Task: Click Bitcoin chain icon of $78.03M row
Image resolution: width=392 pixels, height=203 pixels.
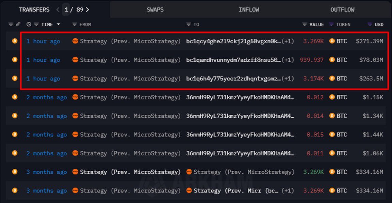Action: tap(15, 60)
